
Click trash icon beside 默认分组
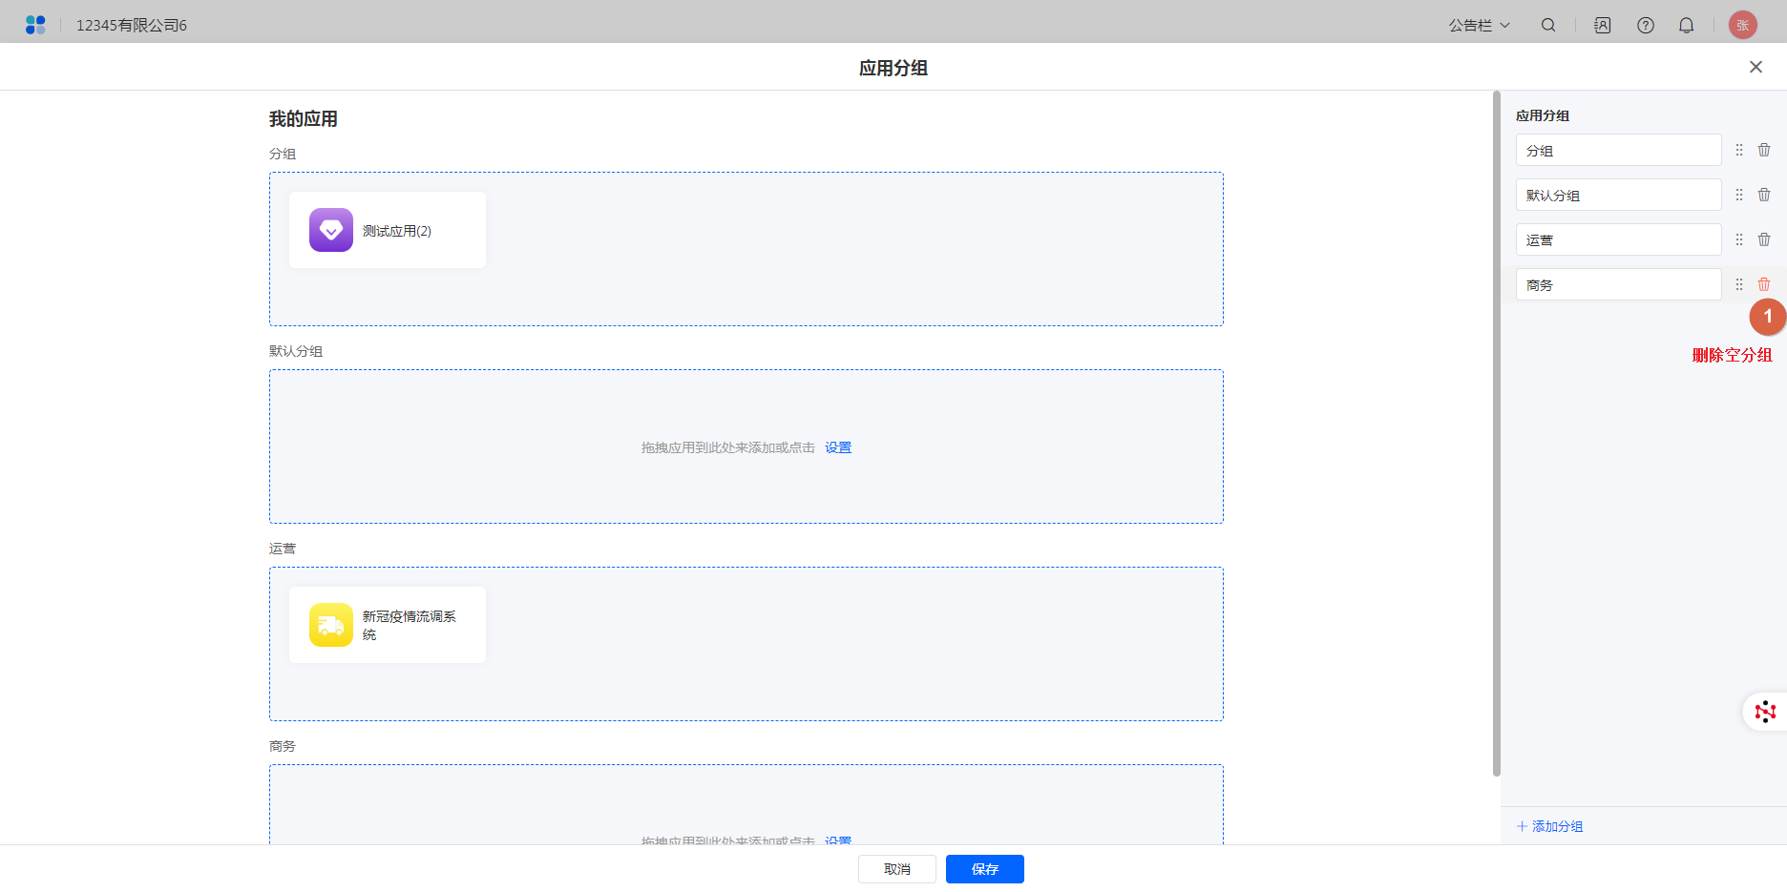click(1764, 195)
